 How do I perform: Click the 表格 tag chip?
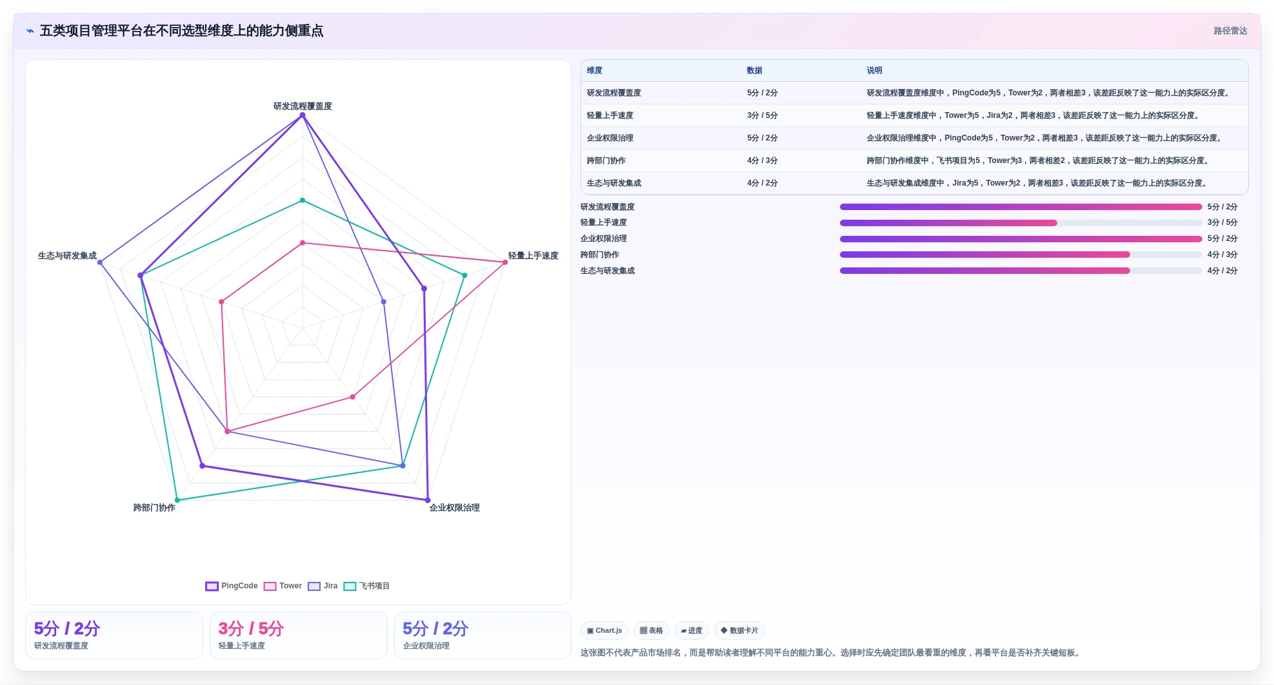(x=652, y=630)
